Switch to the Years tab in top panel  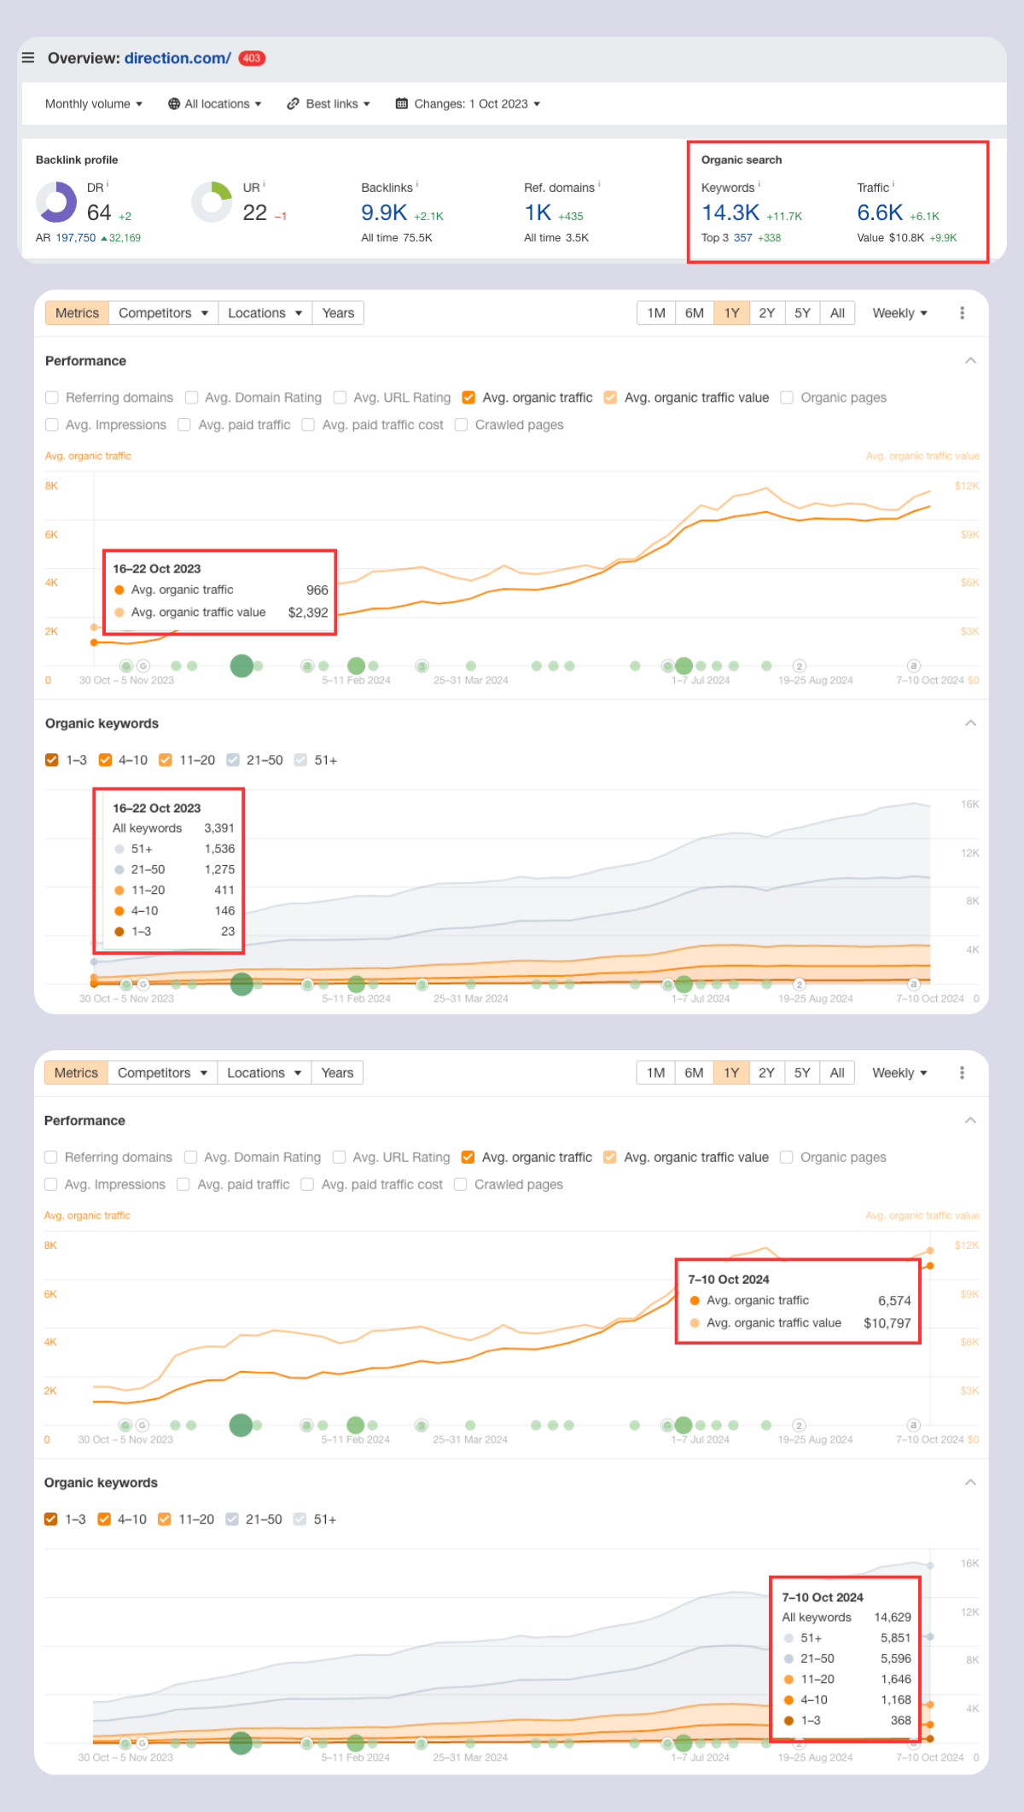pyautogui.click(x=338, y=313)
